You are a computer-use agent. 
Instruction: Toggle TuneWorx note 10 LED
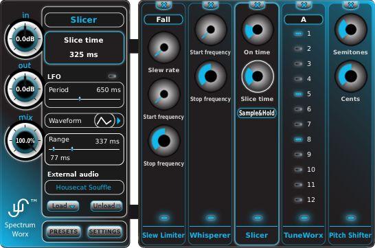tap(298, 170)
